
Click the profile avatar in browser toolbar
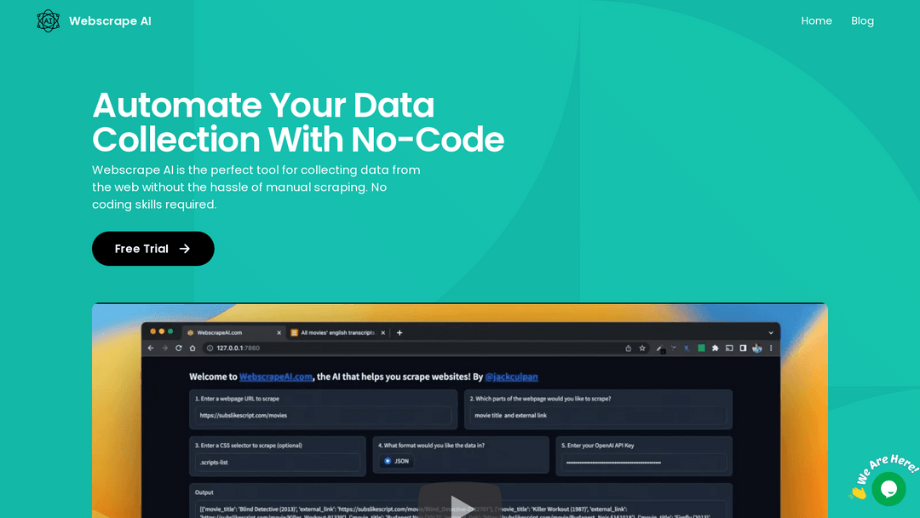pyautogui.click(x=757, y=348)
